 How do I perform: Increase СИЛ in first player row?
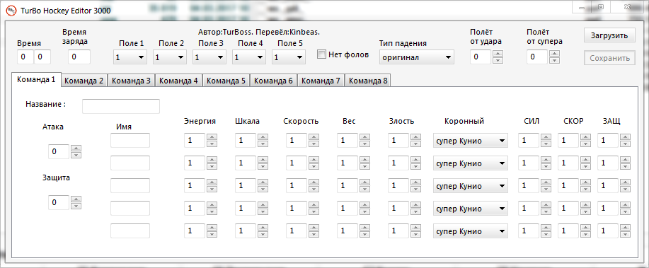coord(546,137)
